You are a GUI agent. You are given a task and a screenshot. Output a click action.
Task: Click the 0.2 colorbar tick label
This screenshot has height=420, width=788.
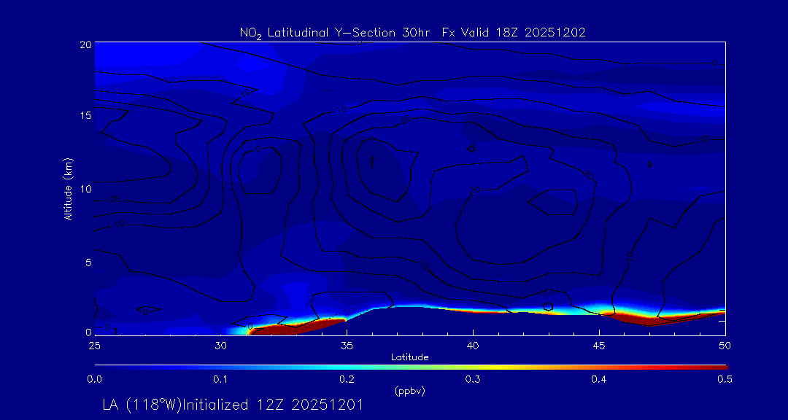pos(347,379)
